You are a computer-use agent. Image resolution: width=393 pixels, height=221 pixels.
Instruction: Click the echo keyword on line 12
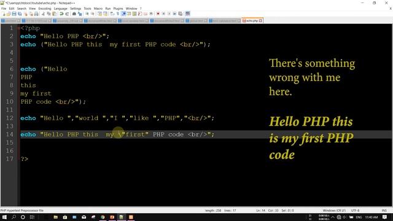pos(28,118)
